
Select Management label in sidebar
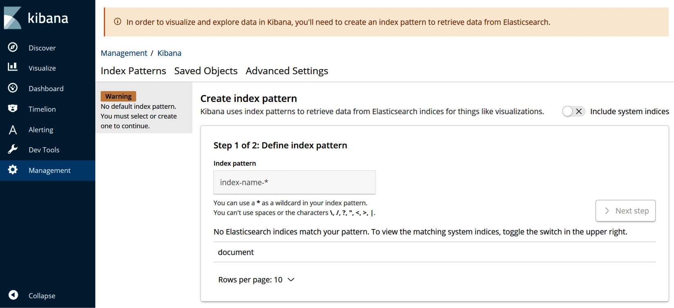[49, 171]
